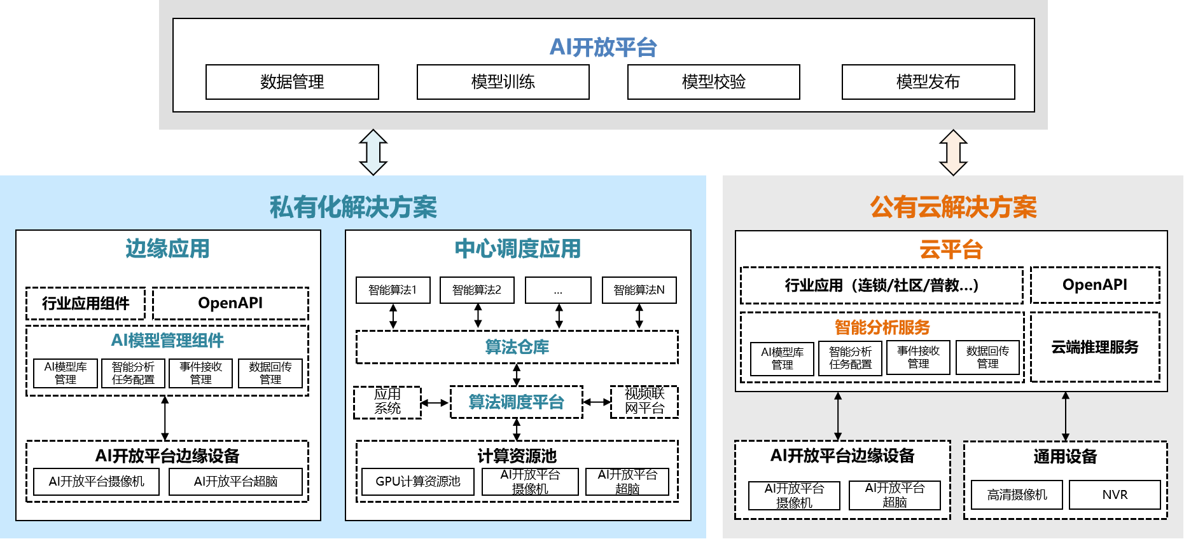Click 智能分析任务配置 under 智能分析服务

[851, 358]
